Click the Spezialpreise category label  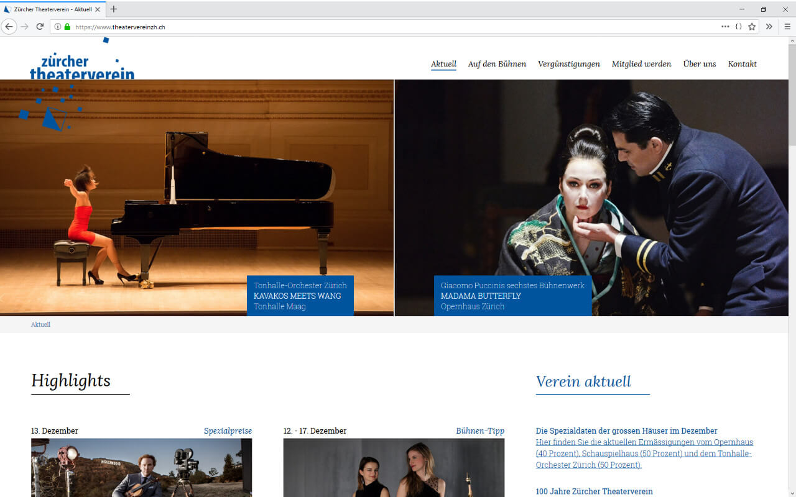click(x=228, y=431)
